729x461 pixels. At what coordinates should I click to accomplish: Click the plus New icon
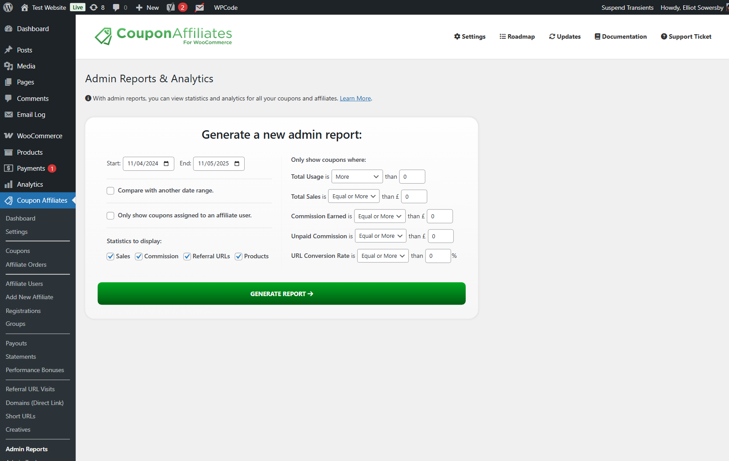139,8
